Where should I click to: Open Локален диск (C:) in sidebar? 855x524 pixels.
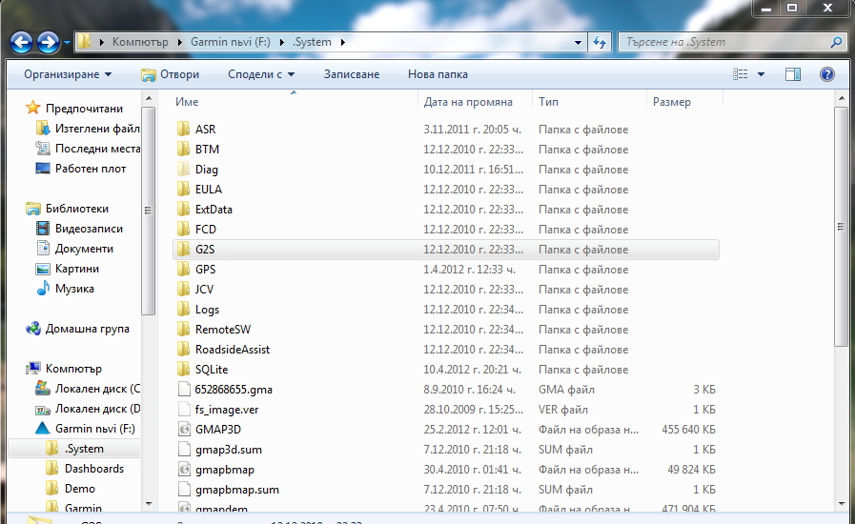(x=97, y=389)
